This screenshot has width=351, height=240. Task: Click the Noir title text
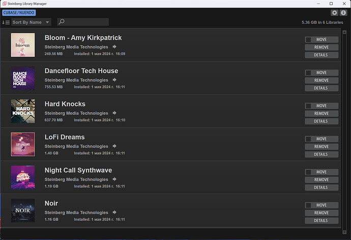(51, 203)
